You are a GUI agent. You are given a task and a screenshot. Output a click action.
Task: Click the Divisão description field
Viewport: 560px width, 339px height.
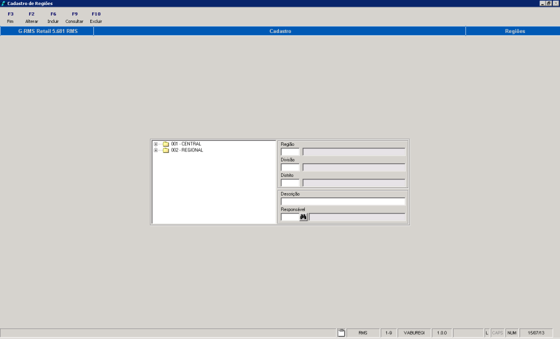(x=354, y=167)
